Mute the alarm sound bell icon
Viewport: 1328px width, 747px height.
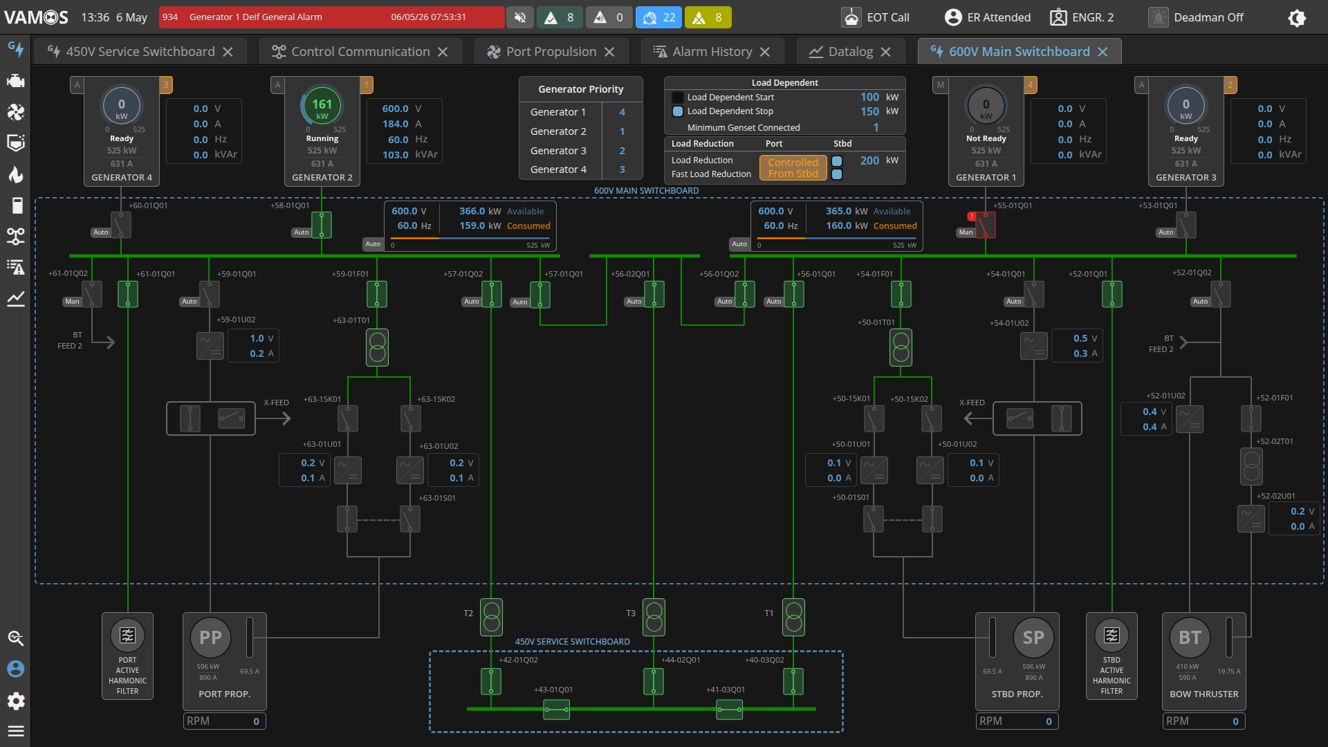519,17
